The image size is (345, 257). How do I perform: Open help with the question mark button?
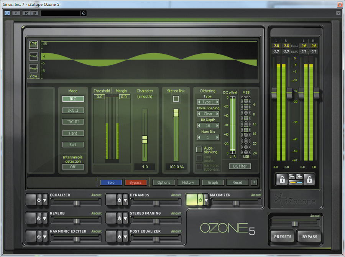254,182
